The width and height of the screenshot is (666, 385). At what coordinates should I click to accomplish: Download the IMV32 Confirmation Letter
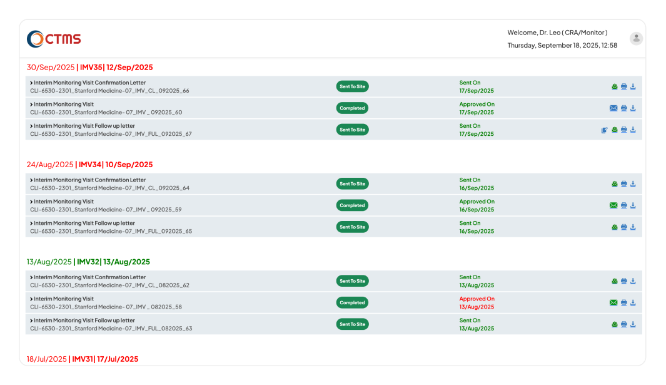pyautogui.click(x=633, y=280)
